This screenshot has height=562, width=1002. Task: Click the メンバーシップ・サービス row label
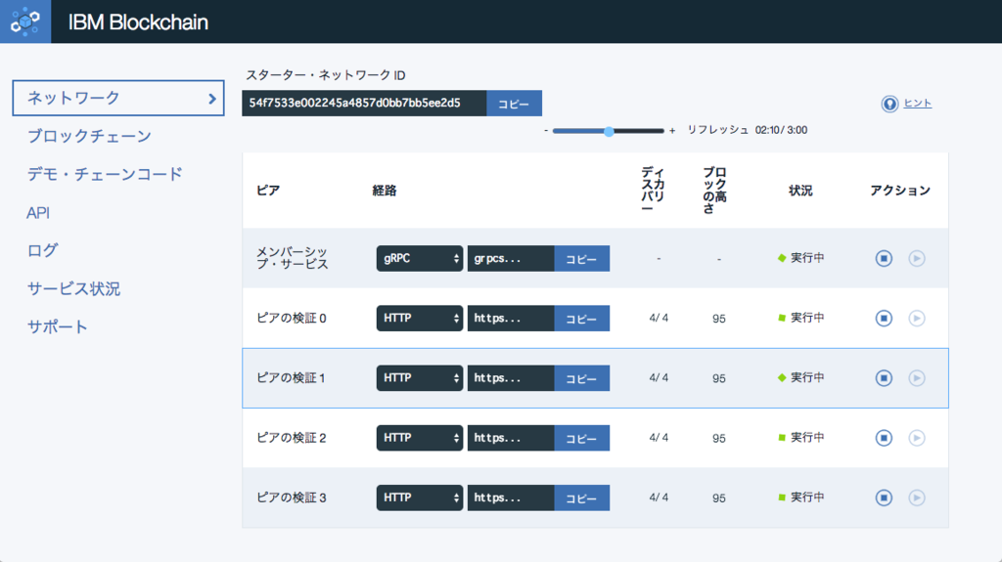pos(292,258)
